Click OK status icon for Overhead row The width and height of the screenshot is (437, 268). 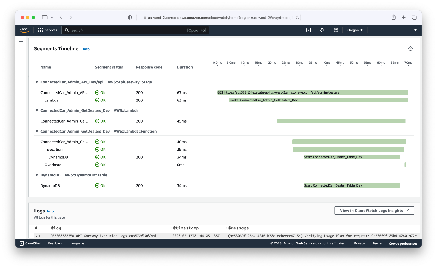[x=97, y=165]
